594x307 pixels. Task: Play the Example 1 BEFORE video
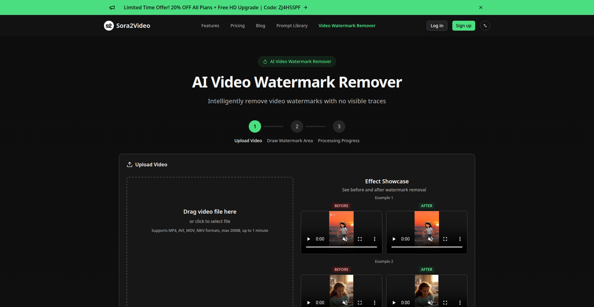[308, 239]
